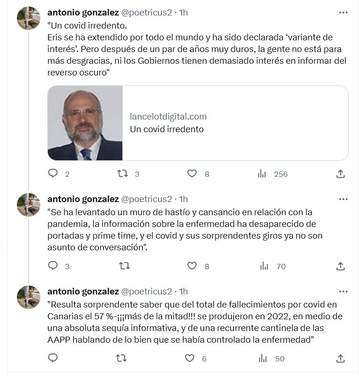The image size is (359, 376).
Task: Open antonio gonzalez profile from first tweet
Action: click(x=83, y=13)
